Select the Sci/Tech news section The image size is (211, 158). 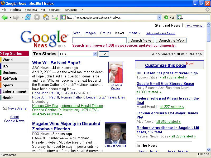coord(15,79)
